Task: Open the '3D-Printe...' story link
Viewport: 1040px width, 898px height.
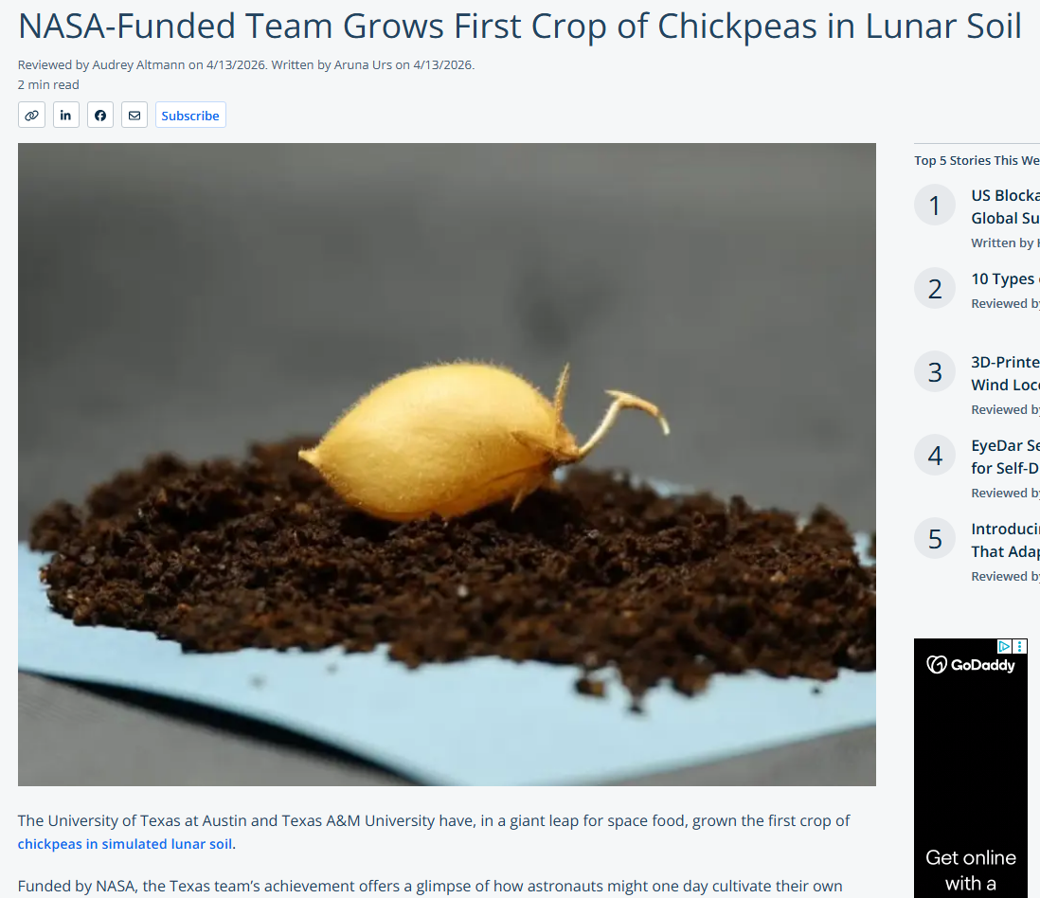Action: coord(1006,373)
